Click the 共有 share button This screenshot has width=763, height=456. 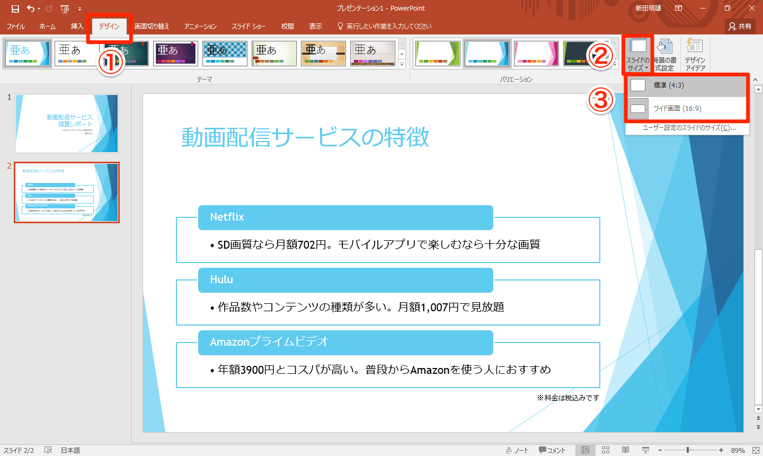click(x=740, y=26)
